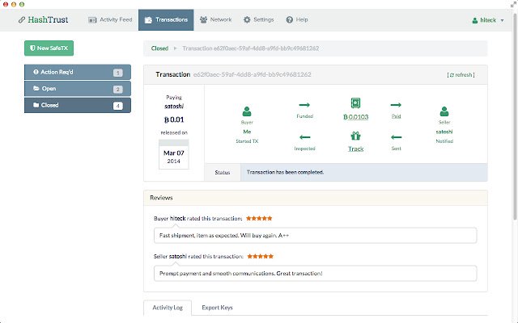This screenshot has width=518, height=323.
Task: Click the transaction ID in the header
Action: [253, 74]
